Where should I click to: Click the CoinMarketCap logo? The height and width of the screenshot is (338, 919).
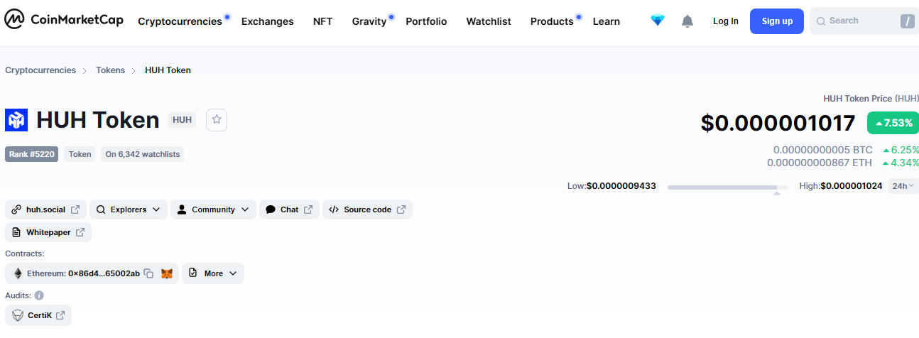[64, 21]
